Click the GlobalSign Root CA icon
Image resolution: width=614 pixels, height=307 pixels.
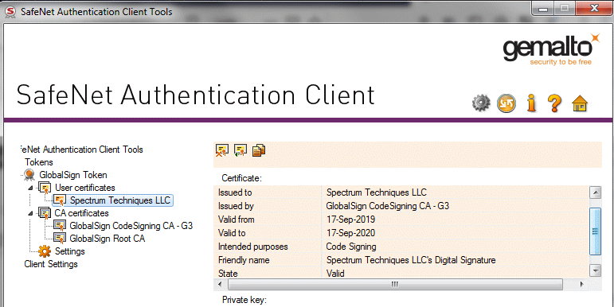point(60,238)
